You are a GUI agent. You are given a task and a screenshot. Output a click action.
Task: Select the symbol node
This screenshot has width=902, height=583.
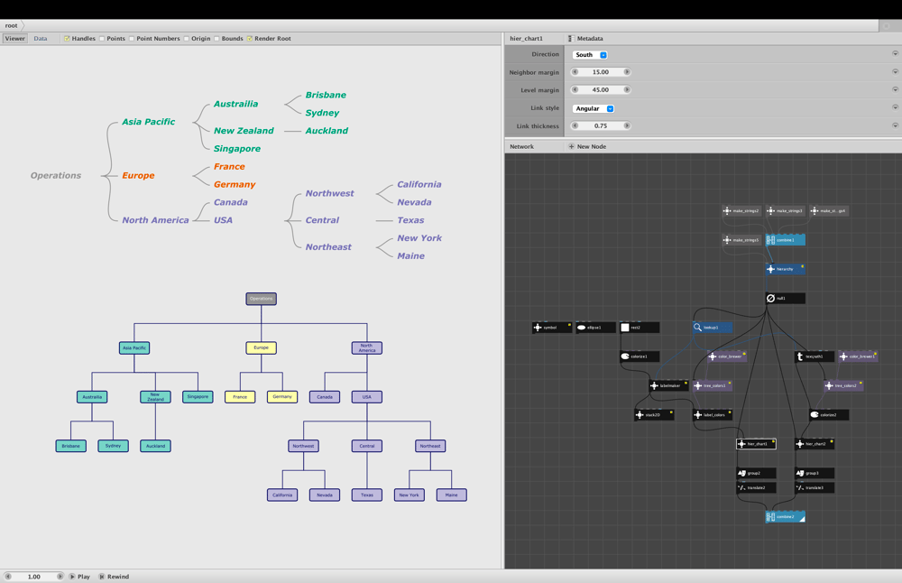click(x=552, y=328)
